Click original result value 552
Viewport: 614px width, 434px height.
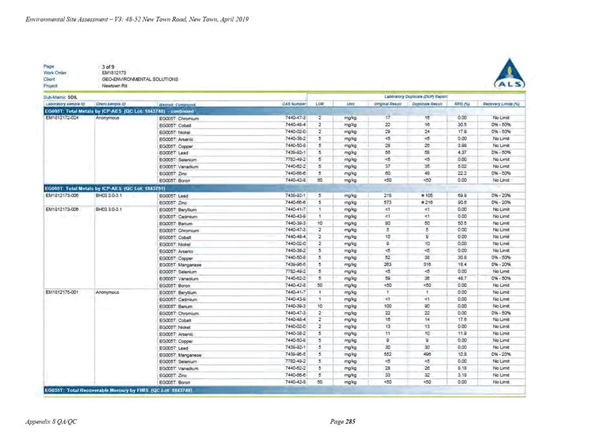pos(387,354)
